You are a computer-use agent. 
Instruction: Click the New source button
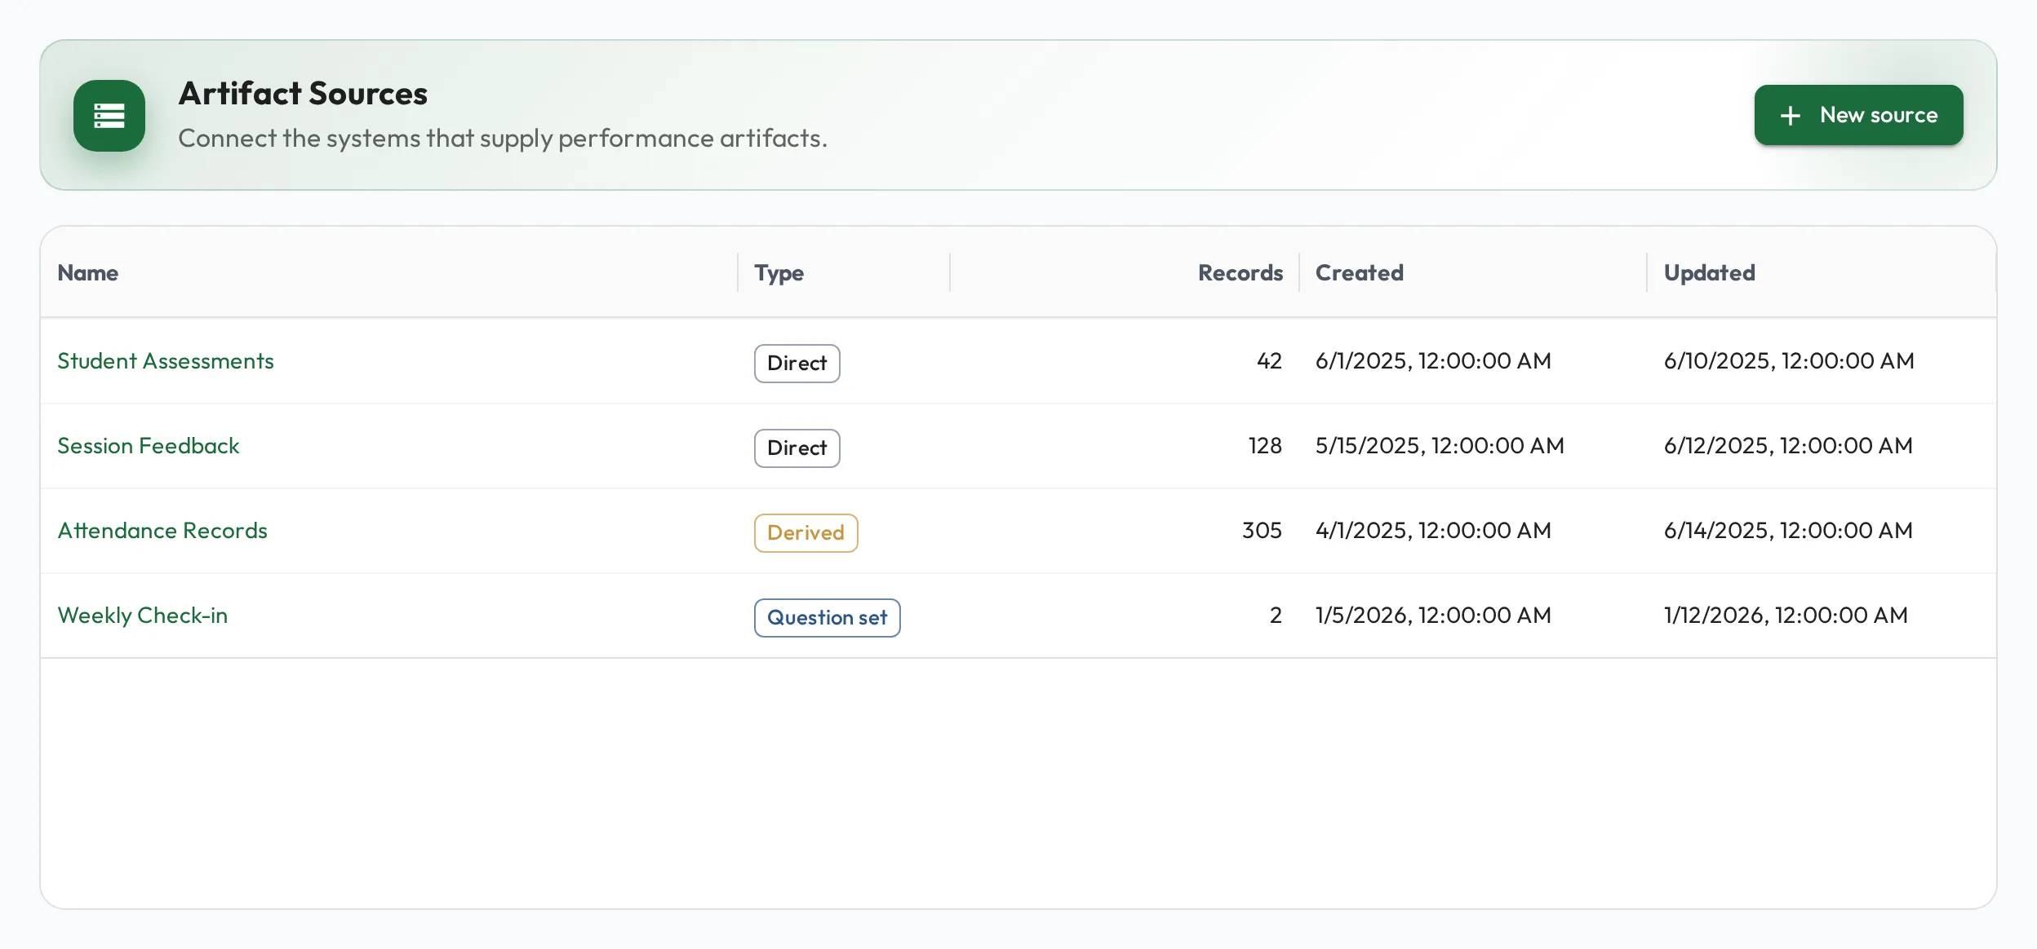pyautogui.click(x=1858, y=115)
